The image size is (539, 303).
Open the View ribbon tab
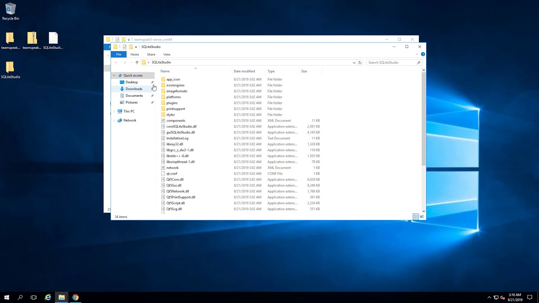pyautogui.click(x=167, y=54)
